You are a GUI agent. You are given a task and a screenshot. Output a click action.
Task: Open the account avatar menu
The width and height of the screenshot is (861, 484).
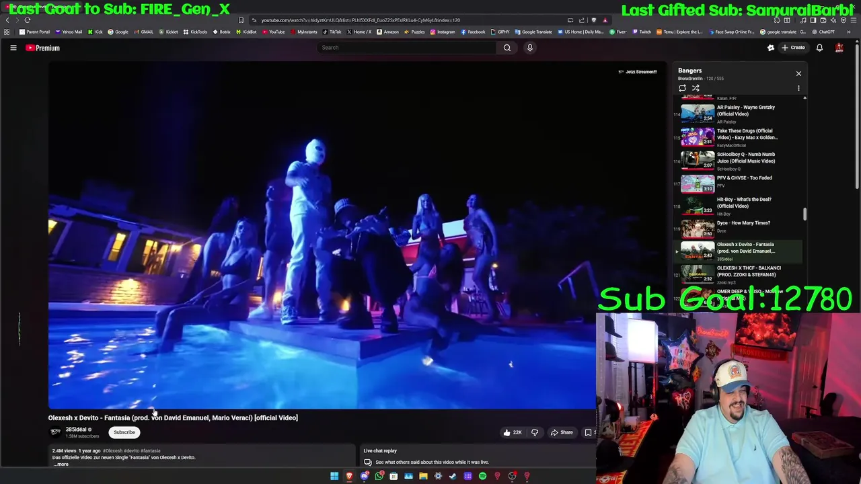839,48
